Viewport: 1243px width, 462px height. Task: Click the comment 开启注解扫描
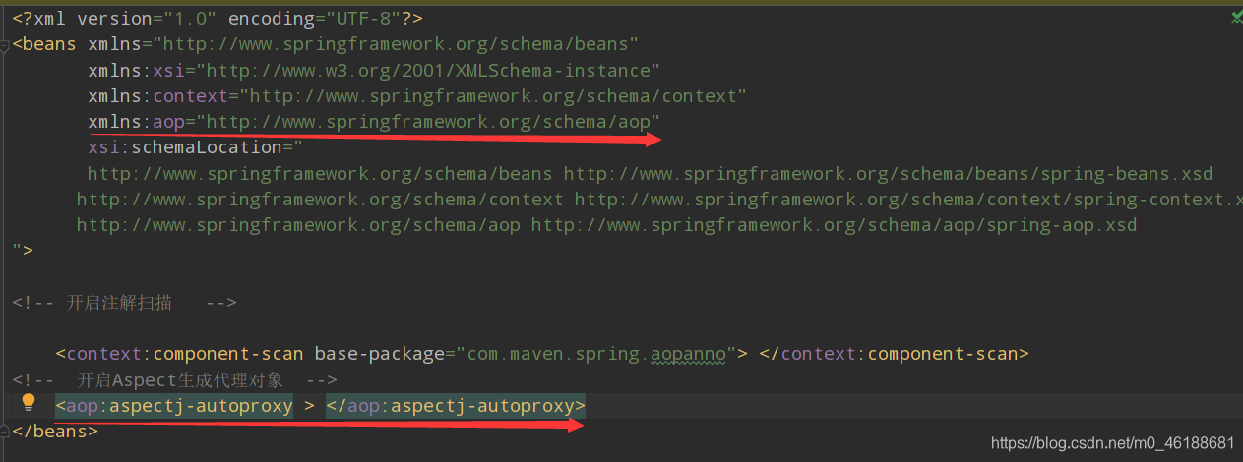(119, 303)
